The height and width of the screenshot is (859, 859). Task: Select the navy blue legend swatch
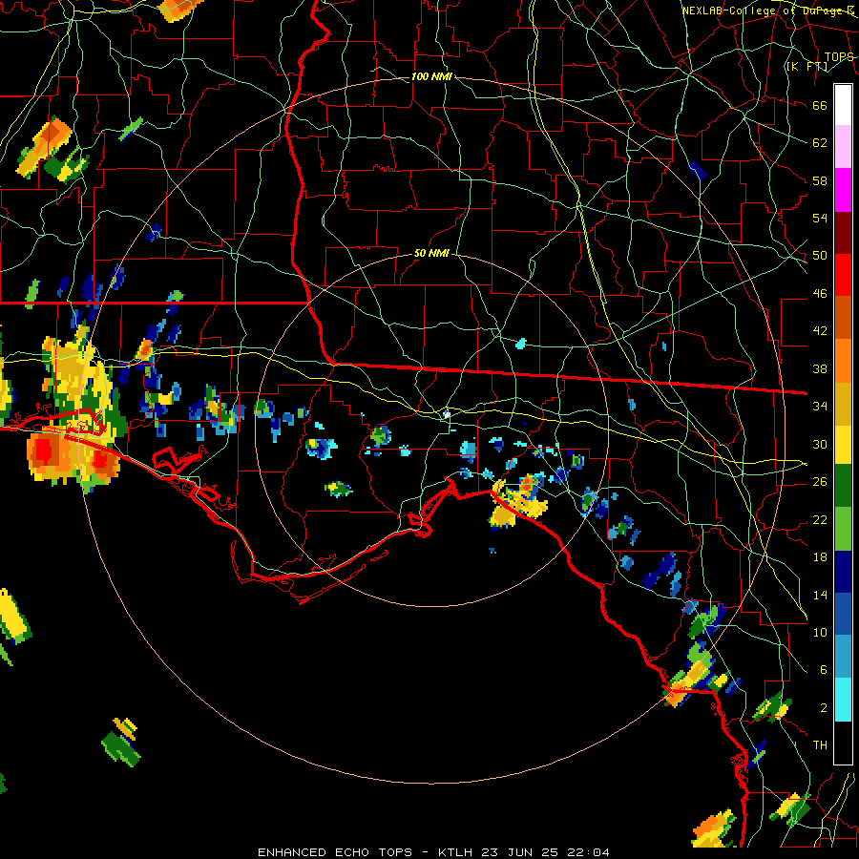(x=843, y=572)
